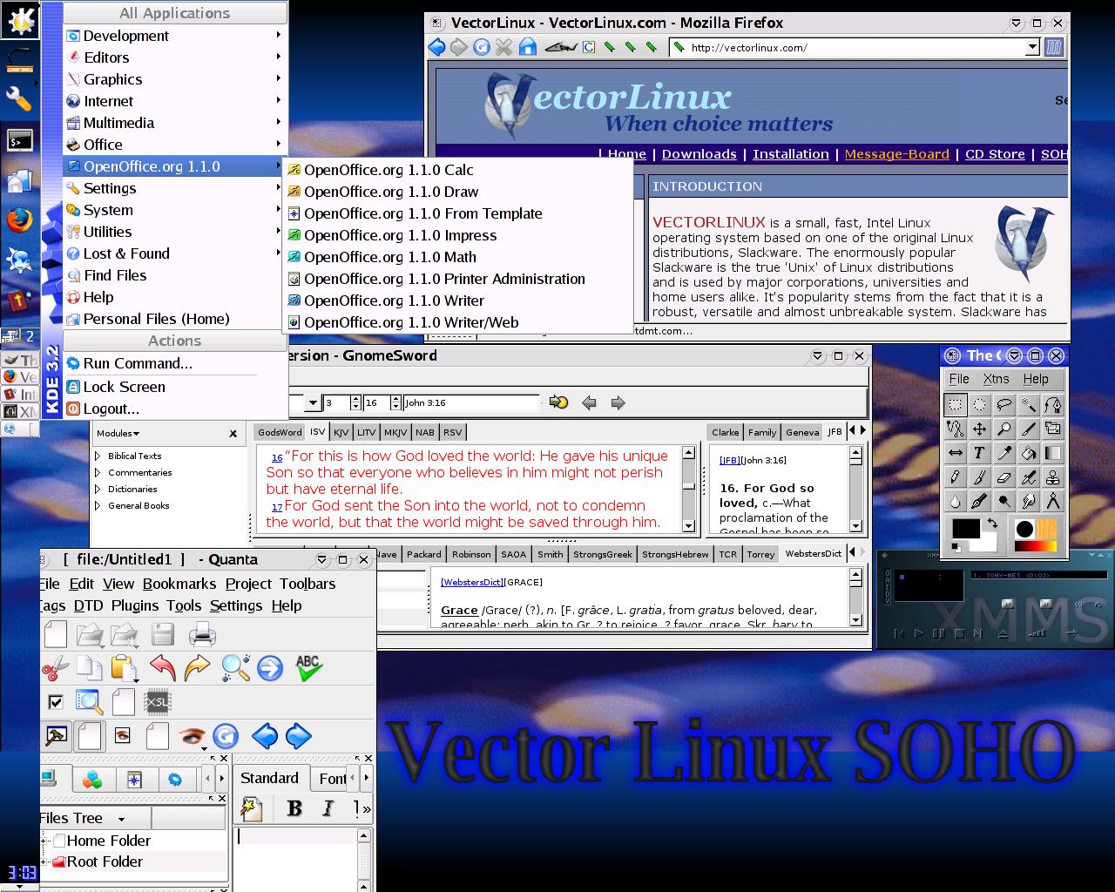The height and width of the screenshot is (892, 1115).
Task: Click the Bold button in Quanta Standard toolbar
Action: (294, 808)
